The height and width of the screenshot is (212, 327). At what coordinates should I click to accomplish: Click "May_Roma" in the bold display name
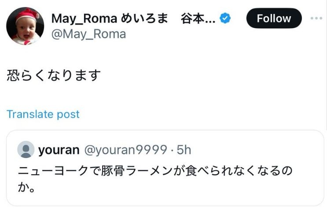84,18
